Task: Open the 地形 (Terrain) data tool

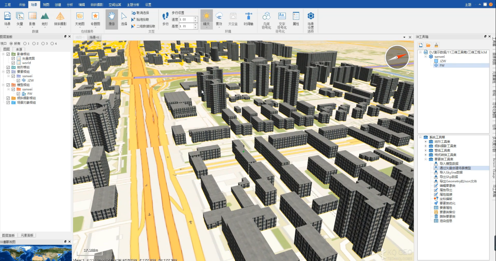Action: coord(45,19)
